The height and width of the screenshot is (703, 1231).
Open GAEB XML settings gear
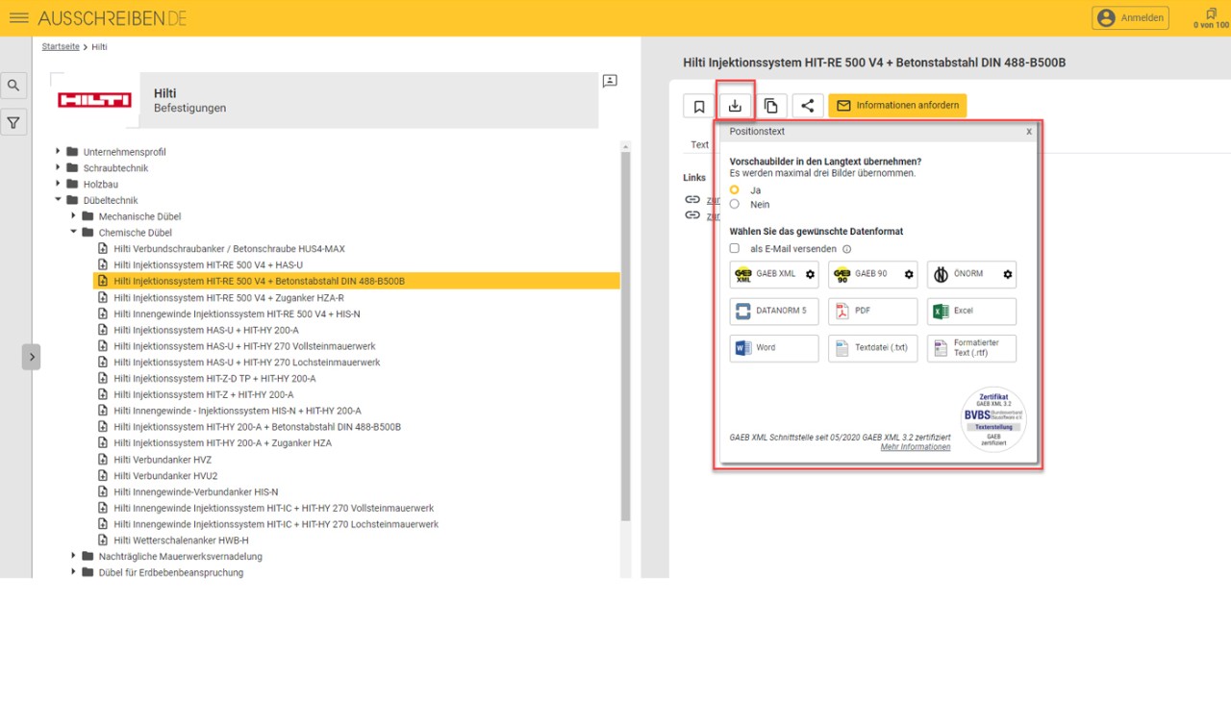coord(810,274)
